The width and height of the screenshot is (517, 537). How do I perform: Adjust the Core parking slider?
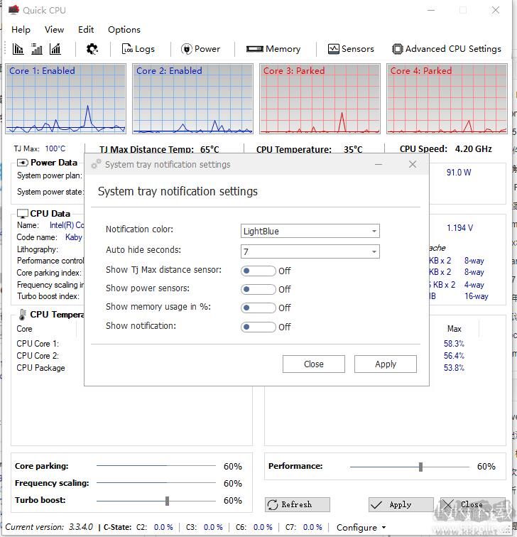click(156, 466)
